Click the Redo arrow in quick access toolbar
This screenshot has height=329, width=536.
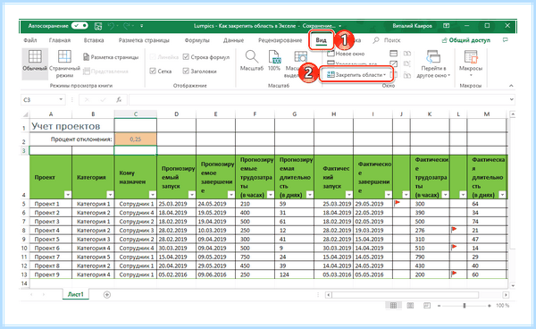[126, 26]
